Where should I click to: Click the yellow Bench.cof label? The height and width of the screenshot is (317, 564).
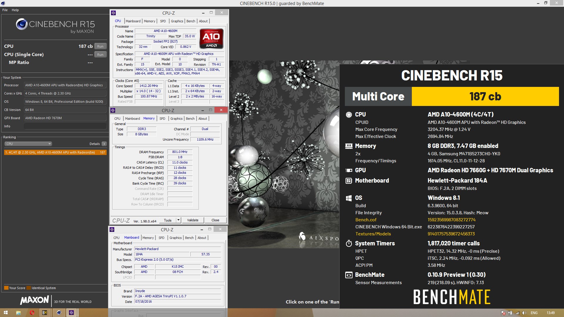tap(366, 220)
